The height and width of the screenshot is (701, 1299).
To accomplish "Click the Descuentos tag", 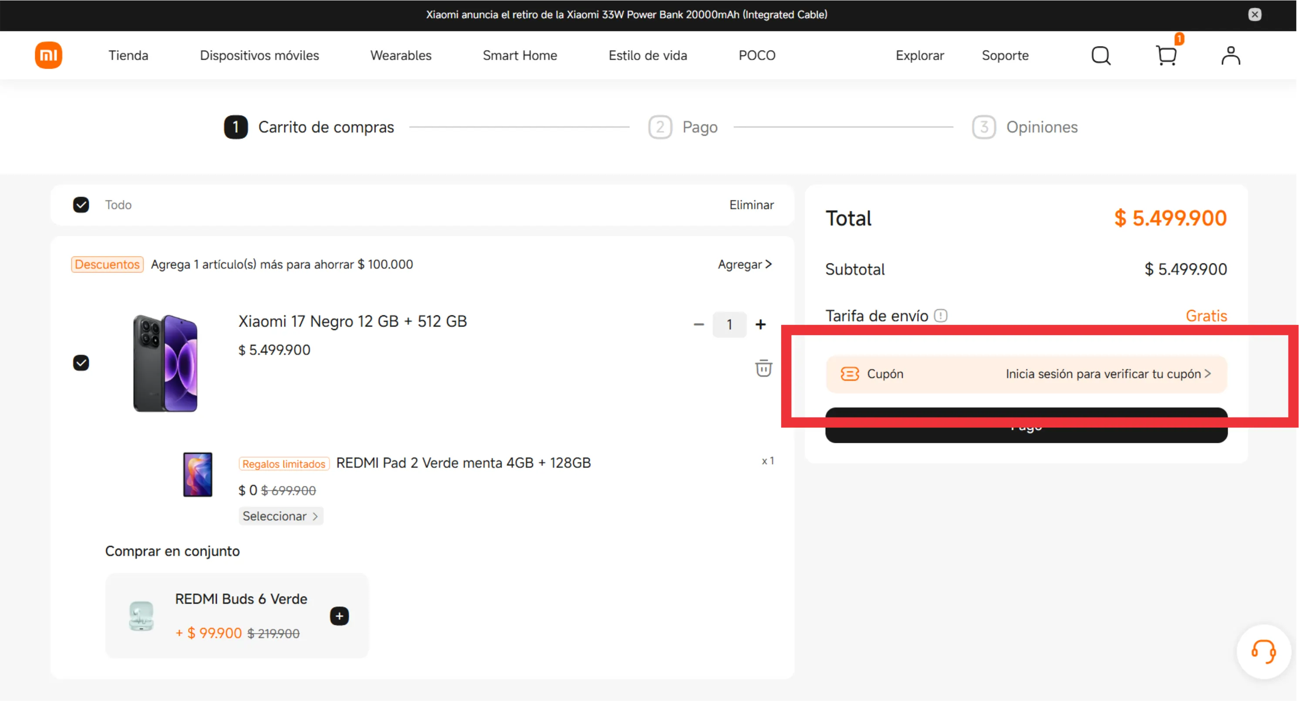I will [x=108, y=264].
